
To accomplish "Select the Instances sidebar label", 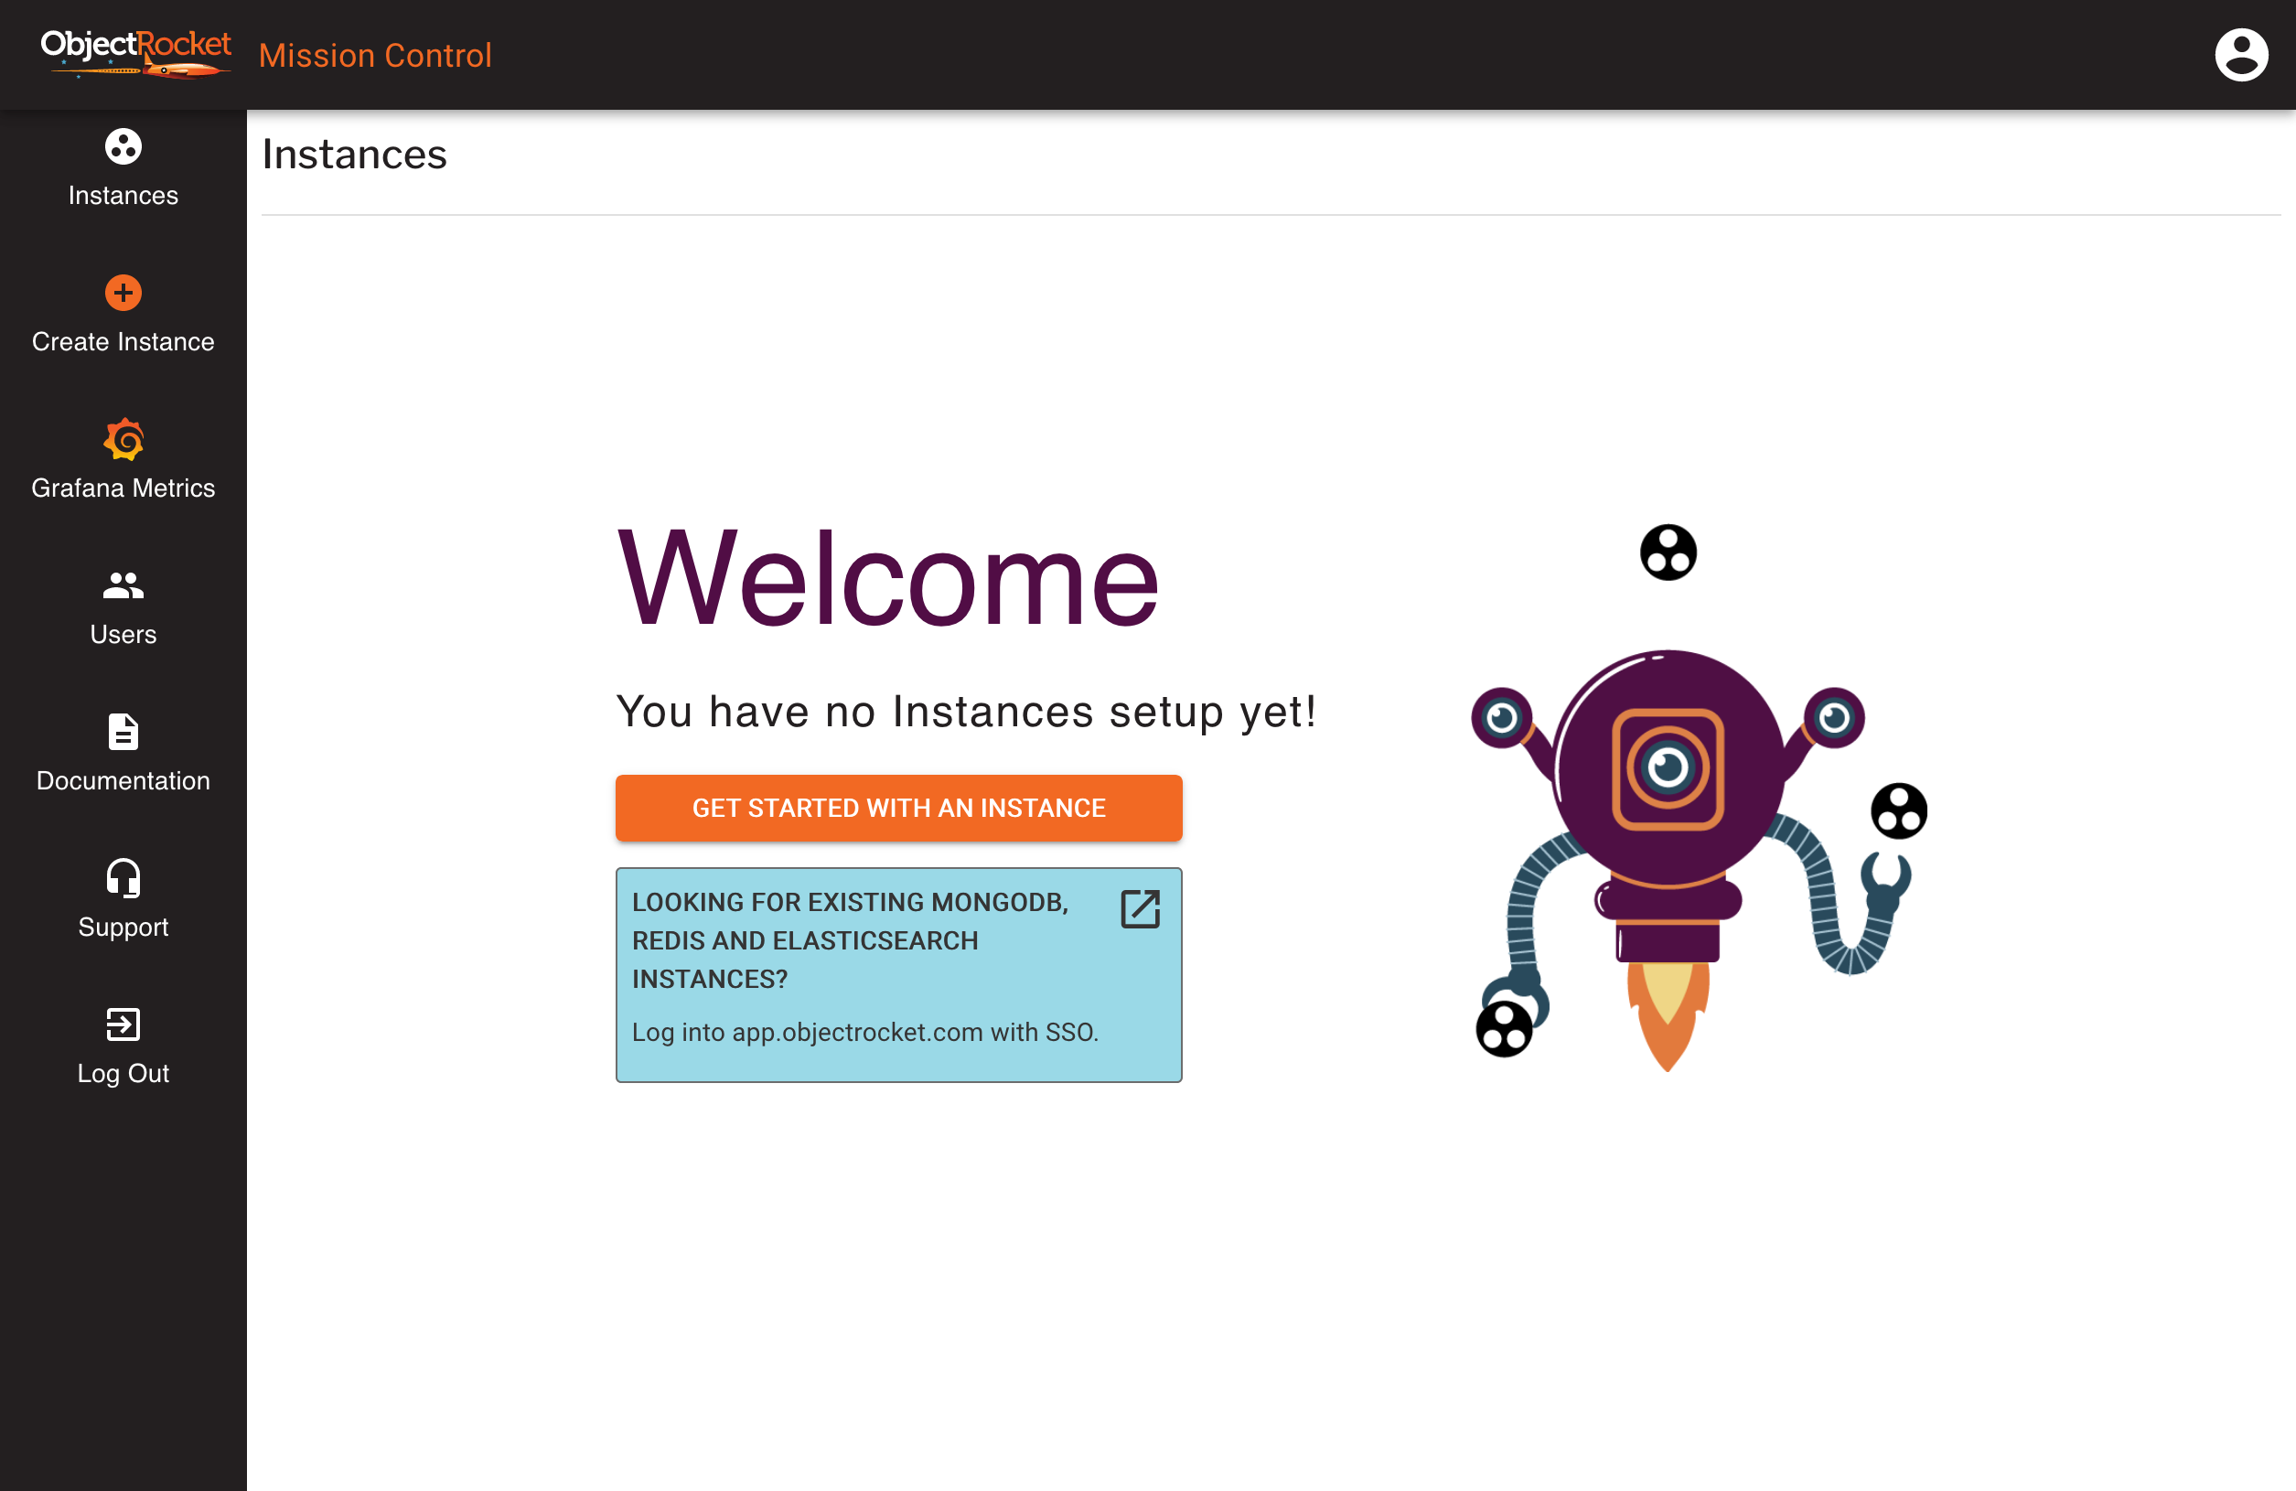I will click(x=123, y=196).
